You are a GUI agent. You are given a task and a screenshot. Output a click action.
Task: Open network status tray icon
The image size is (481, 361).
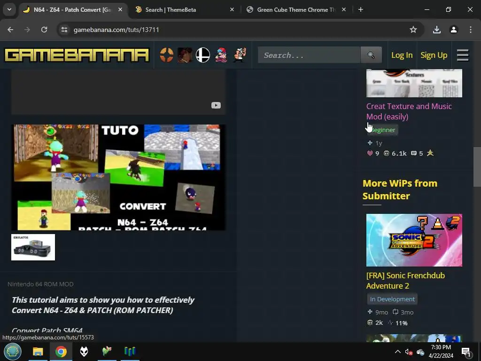click(x=420, y=352)
